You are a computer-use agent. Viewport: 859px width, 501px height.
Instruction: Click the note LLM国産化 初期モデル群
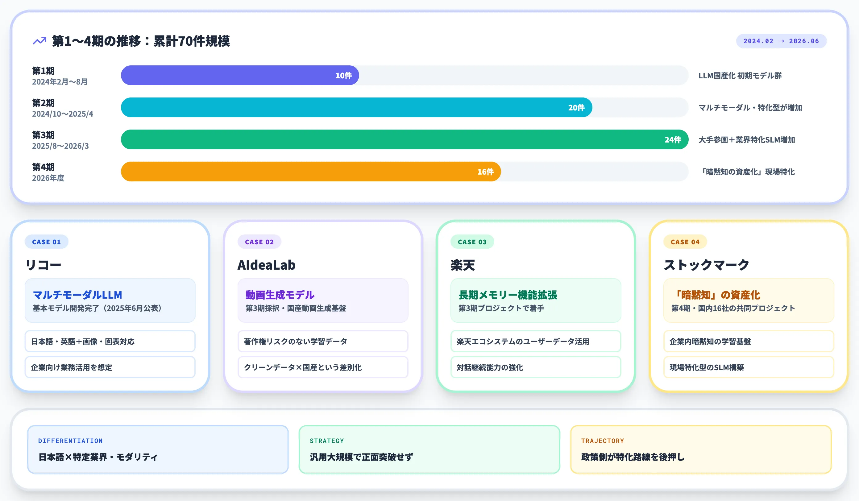pyautogui.click(x=740, y=75)
